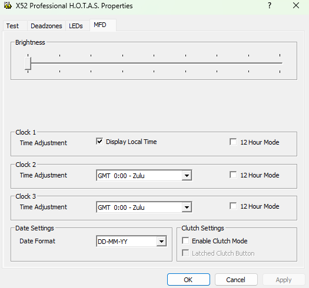Confirm settings with OK button
309x288 pixels.
coord(188,280)
